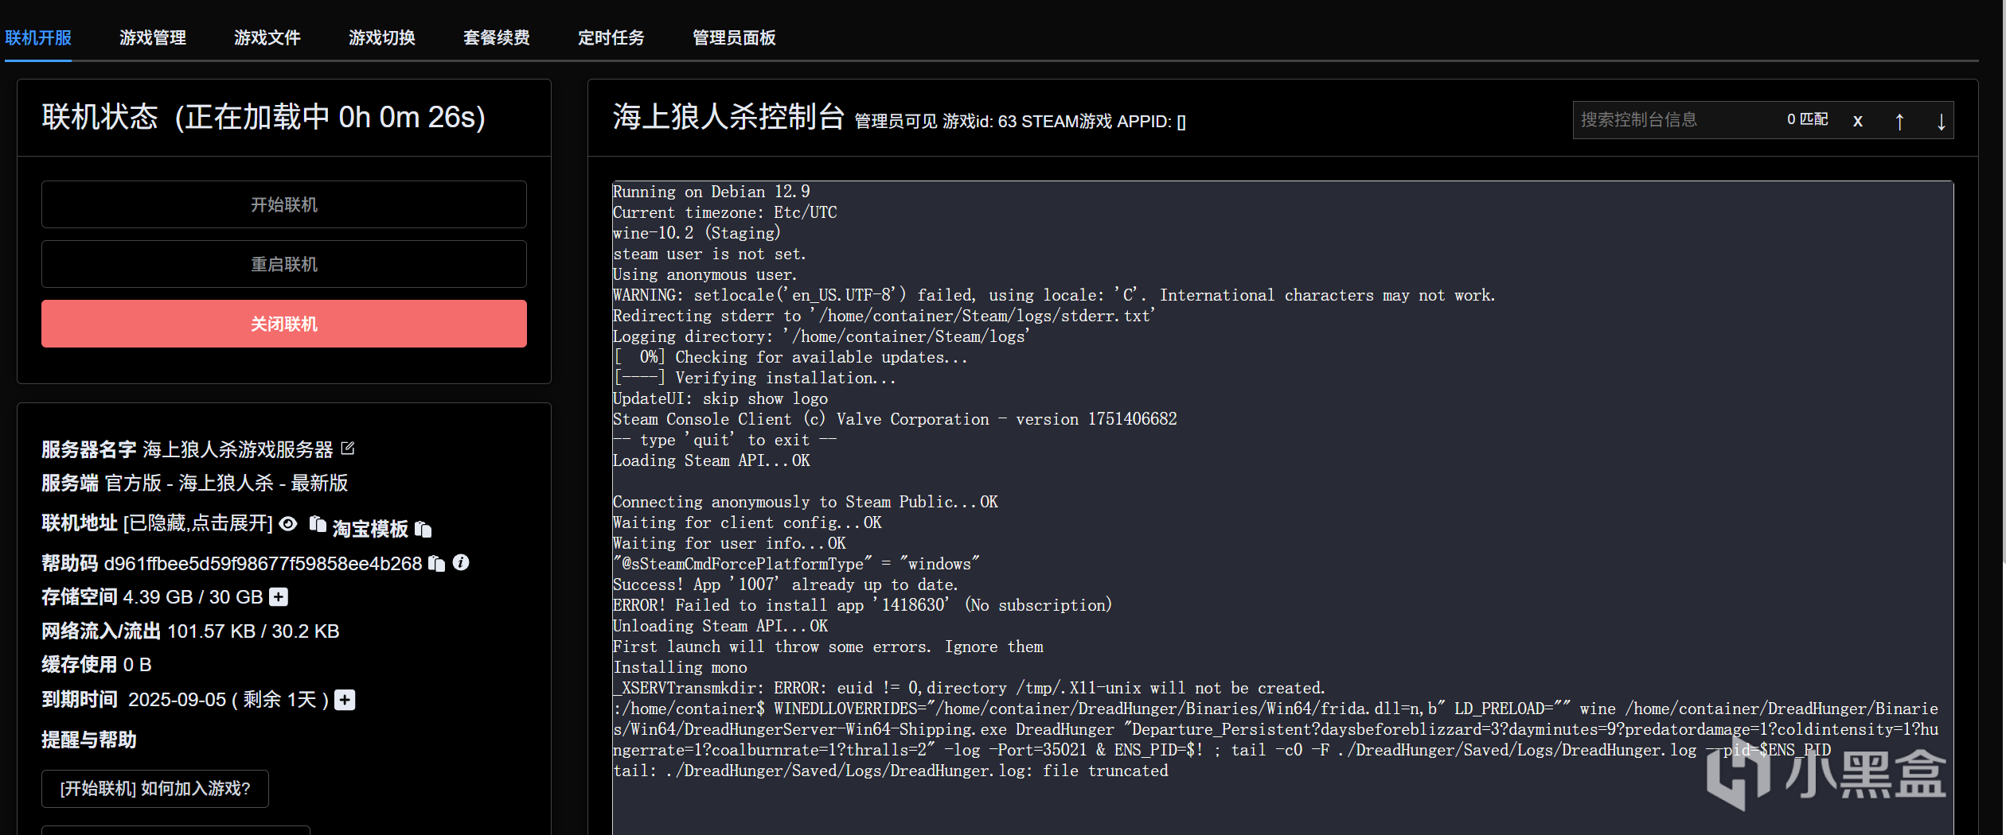The height and width of the screenshot is (835, 2006).
Task: Click plus icon to expand 存储空间
Action: (279, 596)
